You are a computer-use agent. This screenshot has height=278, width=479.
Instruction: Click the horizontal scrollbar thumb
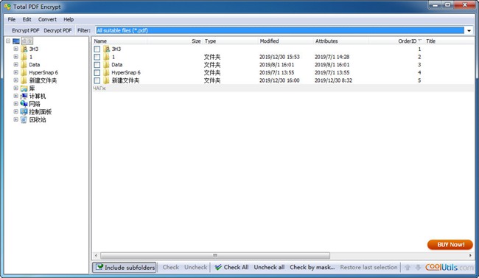(x=215, y=255)
